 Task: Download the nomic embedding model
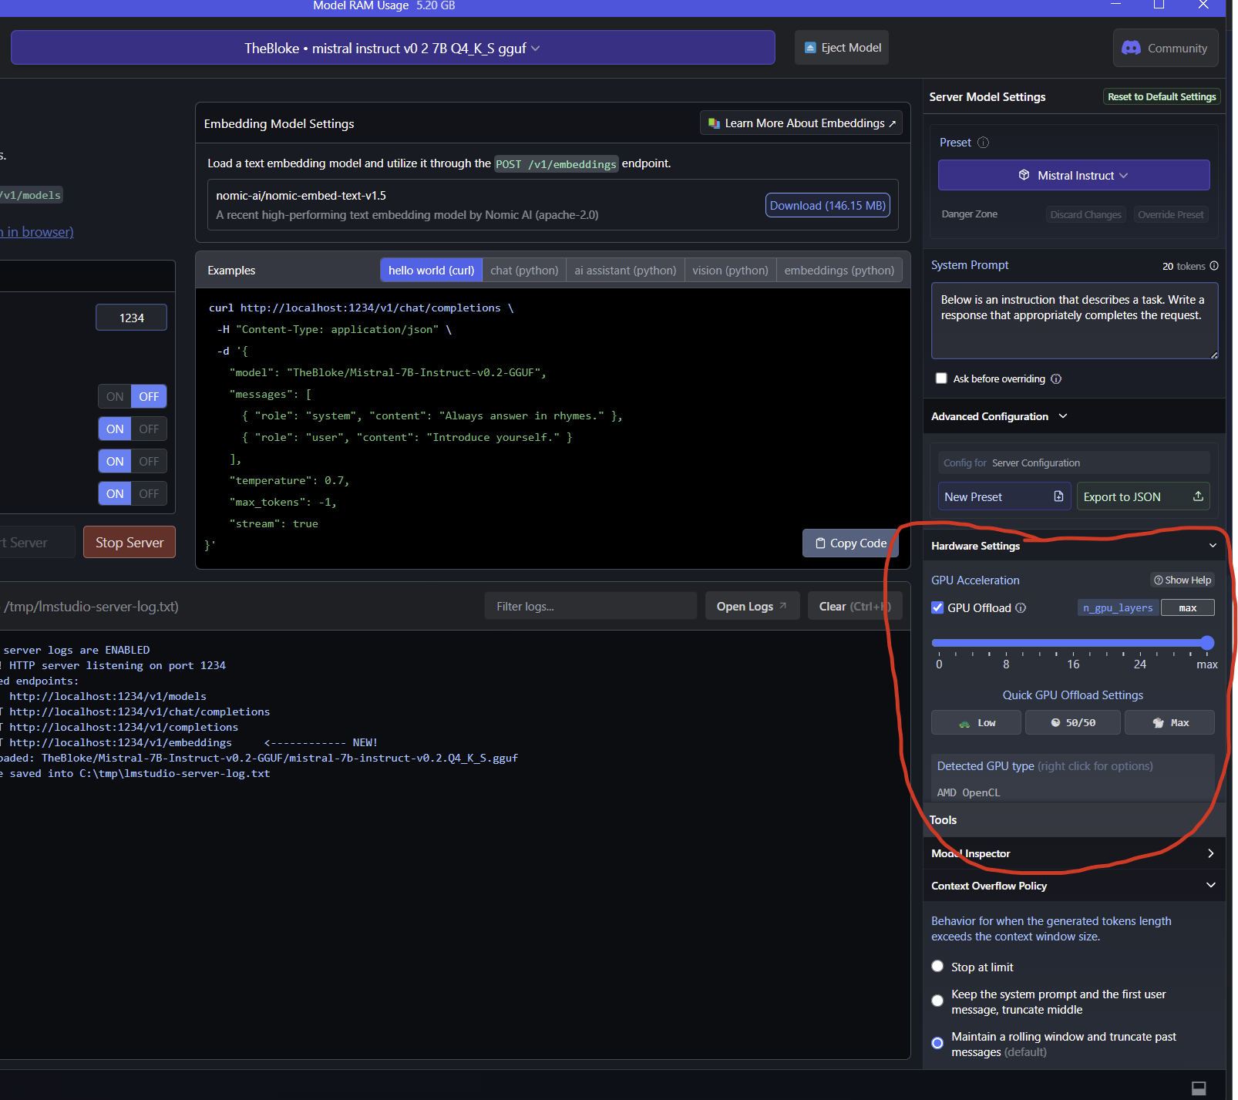[x=827, y=205]
